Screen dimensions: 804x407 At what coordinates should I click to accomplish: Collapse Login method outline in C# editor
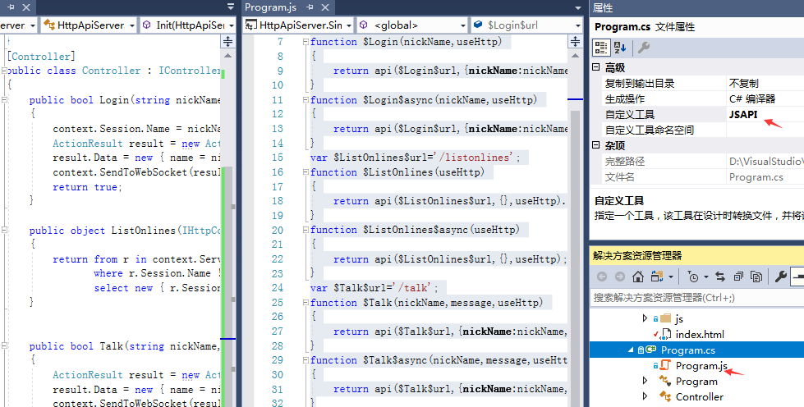(5, 99)
